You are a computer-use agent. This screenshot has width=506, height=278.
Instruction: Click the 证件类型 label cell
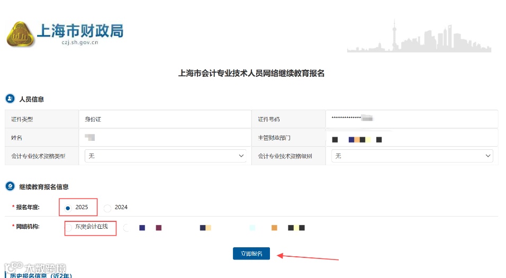(x=42, y=119)
